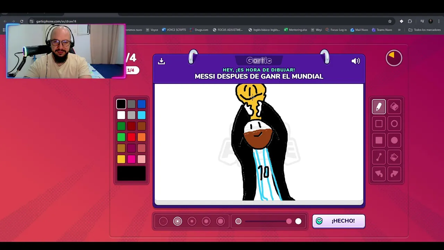Screen dimensions: 444x250
Task: Open the media control icon in toolbar
Action: coord(422,21)
